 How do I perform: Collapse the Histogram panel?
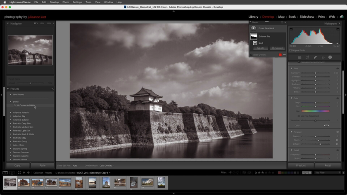[x=339, y=23]
